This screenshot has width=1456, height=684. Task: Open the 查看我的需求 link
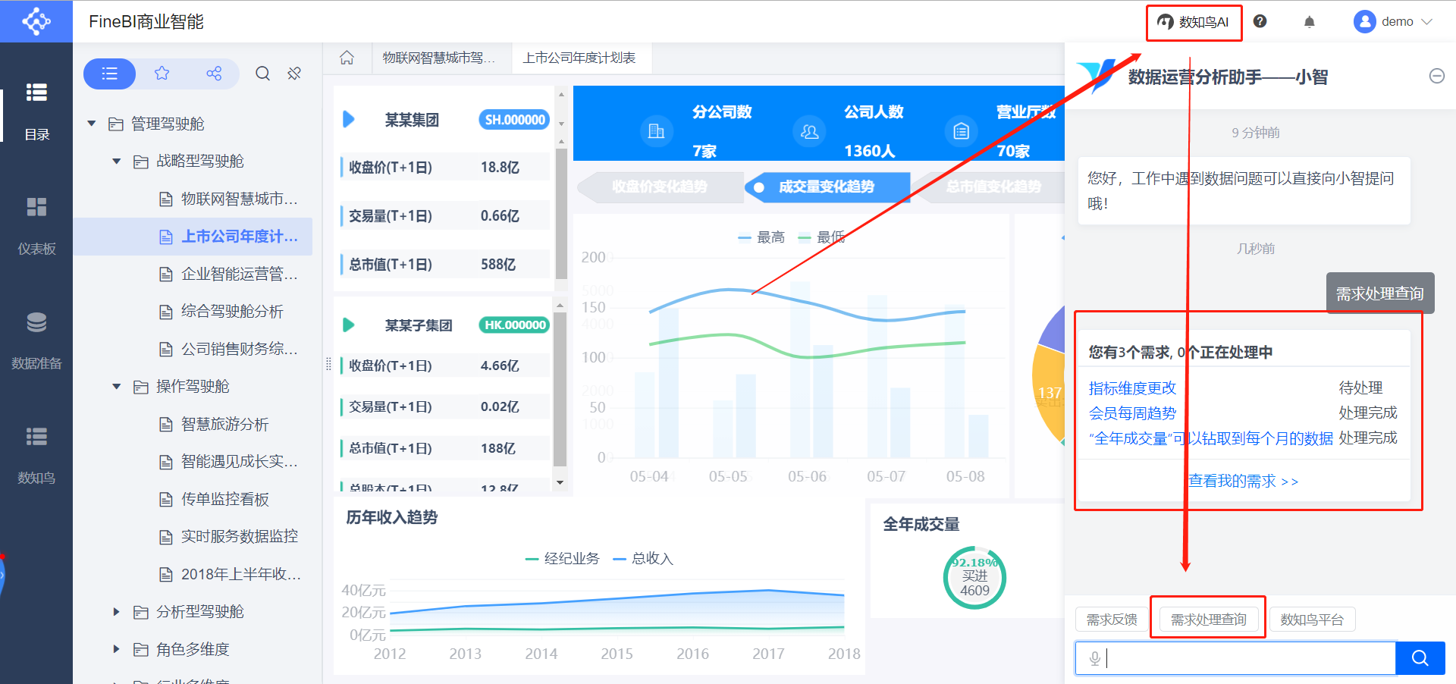coord(1243,481)
